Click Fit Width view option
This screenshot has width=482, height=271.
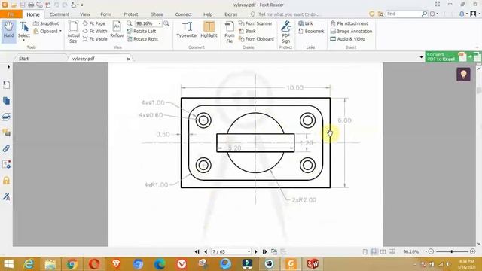coord(95,31)
